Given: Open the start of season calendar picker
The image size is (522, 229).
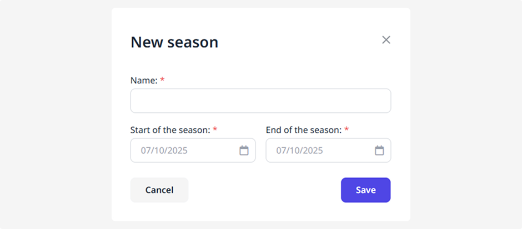Looking at the screenshot, I should [x=244, y=150].
